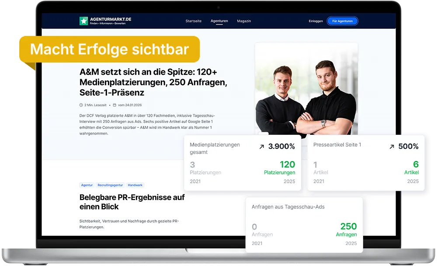The width and height of the screenshot is (437, 266).
Task: Select the Agentur category tag
Action: click(x=87, y=185)
